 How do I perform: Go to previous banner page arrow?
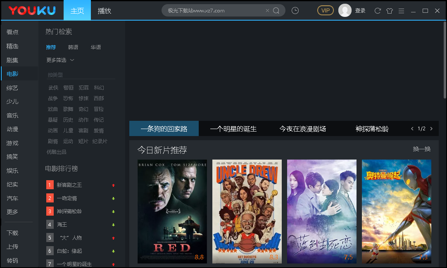tap(412, 129)
